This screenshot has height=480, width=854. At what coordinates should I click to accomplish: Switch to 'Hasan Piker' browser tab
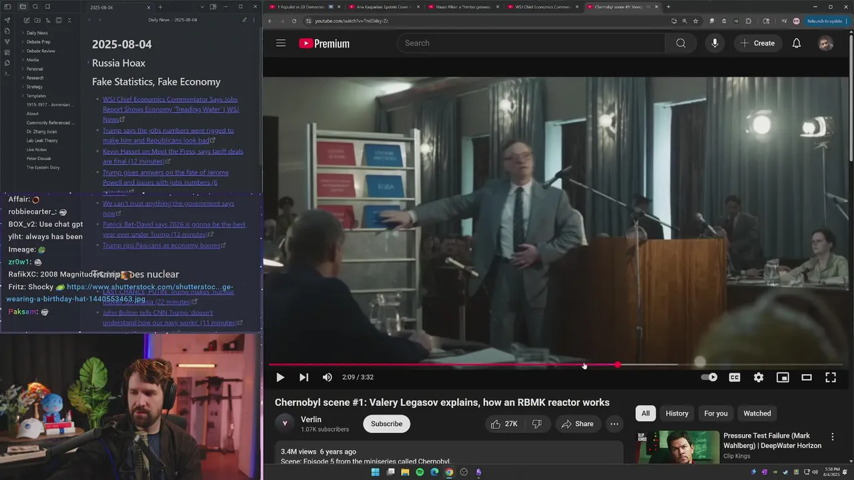pos(464,7)
